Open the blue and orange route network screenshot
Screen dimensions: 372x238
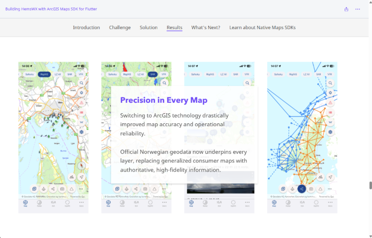(x=302, y=137)
